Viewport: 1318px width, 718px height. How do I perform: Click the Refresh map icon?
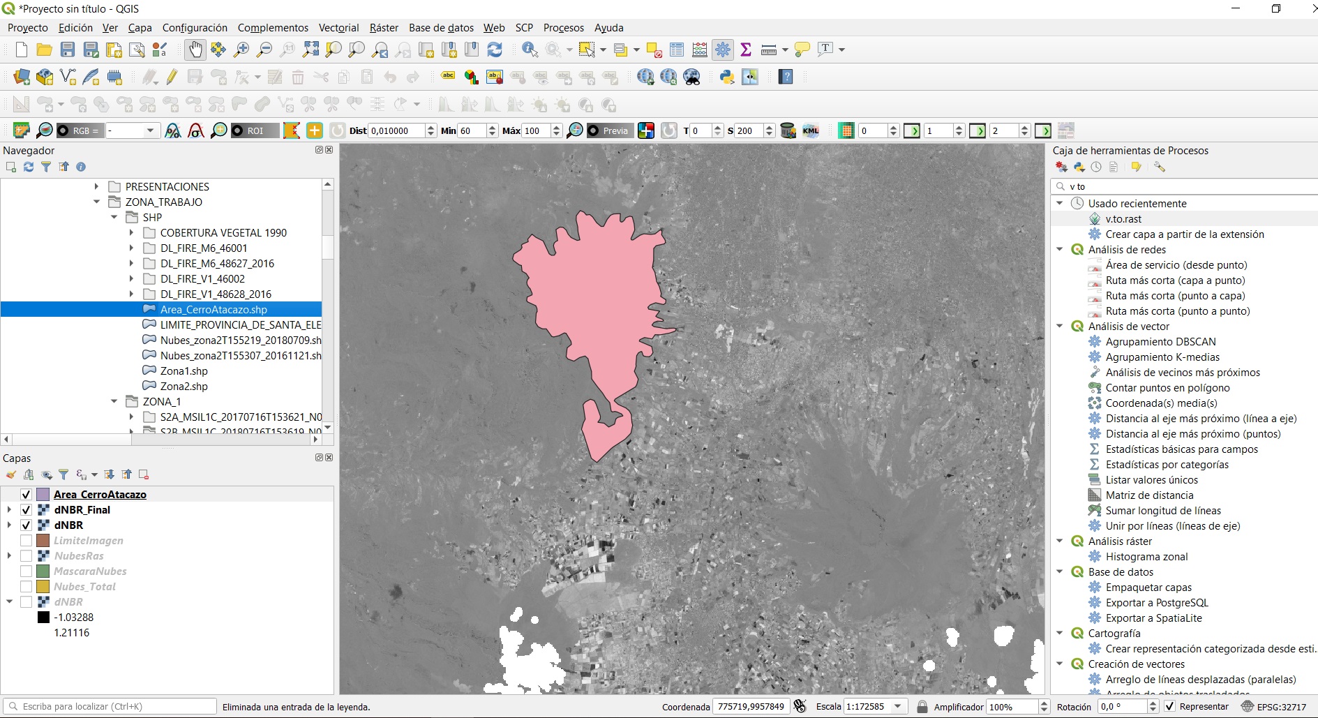tap(495, 50)
